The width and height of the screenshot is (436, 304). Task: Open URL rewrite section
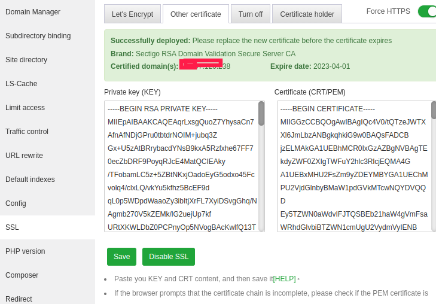[x=24, y=156]
